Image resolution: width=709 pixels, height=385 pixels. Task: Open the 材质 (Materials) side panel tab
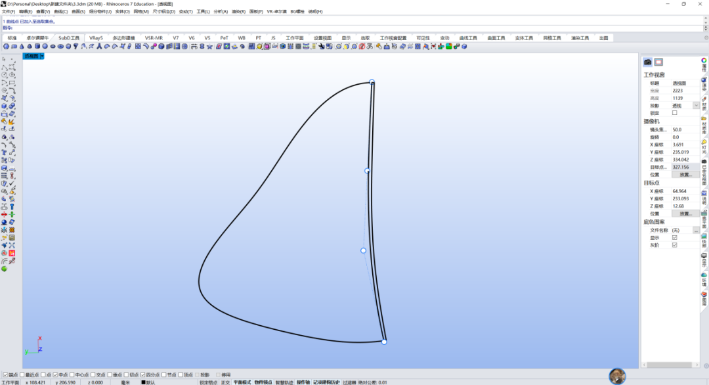tap(704, 104)
